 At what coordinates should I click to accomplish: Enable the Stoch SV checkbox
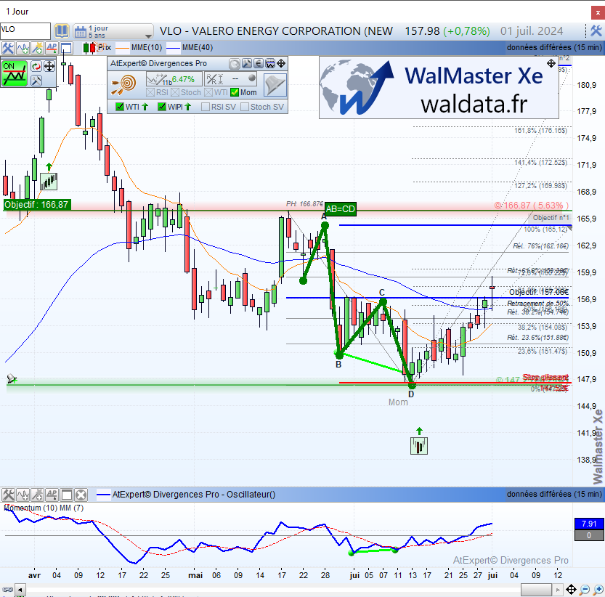(245, 107)
